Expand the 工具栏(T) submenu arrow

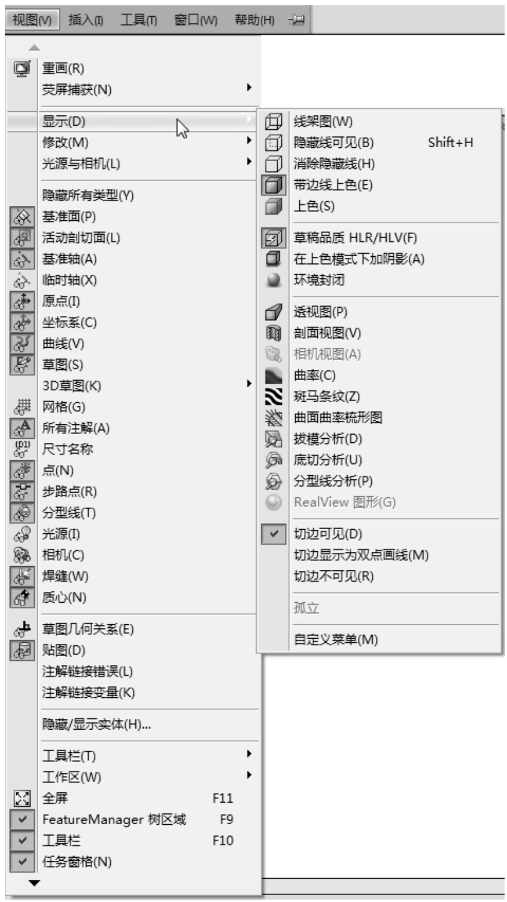(x=249, y=754)
